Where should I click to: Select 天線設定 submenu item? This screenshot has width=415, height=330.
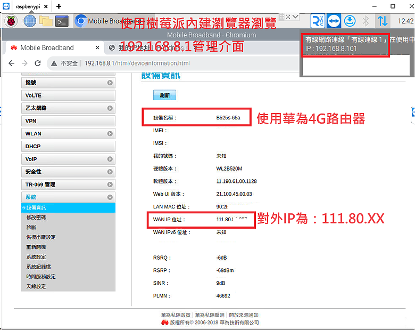[x=36, y=286]
